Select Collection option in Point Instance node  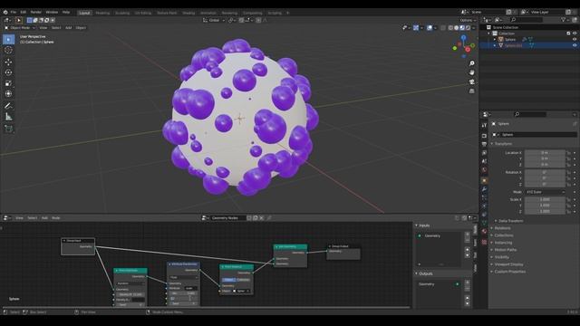[243, 280]
